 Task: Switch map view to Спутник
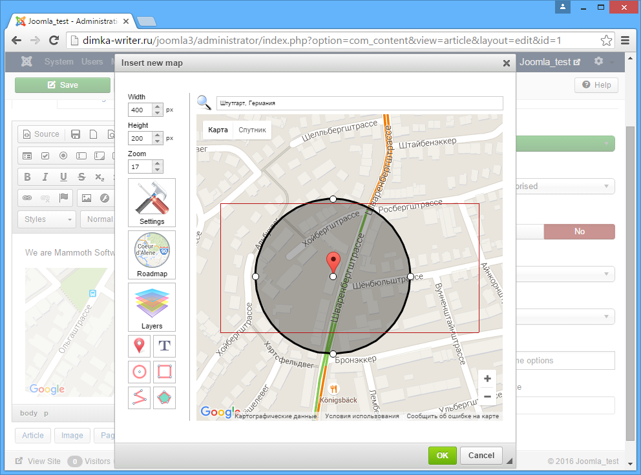[x=252, y=130]
